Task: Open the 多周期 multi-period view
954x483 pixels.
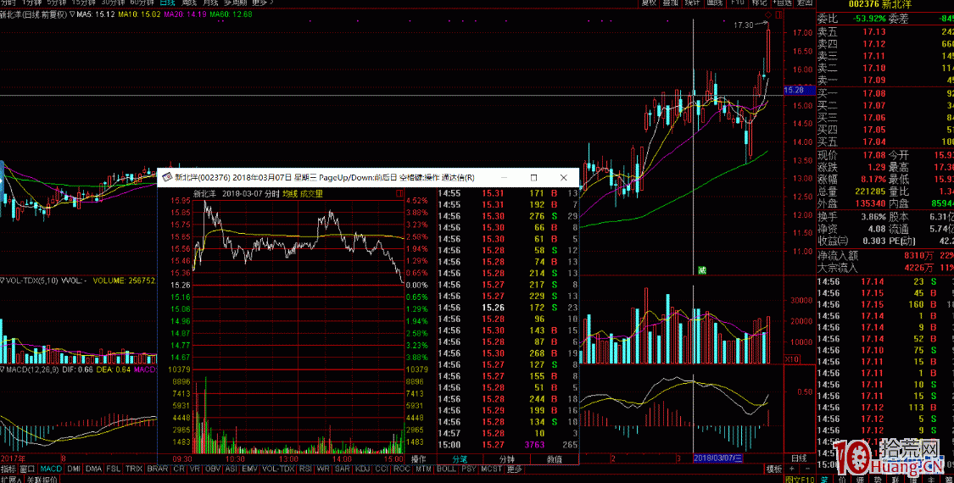Action: (x=235, y=3)
